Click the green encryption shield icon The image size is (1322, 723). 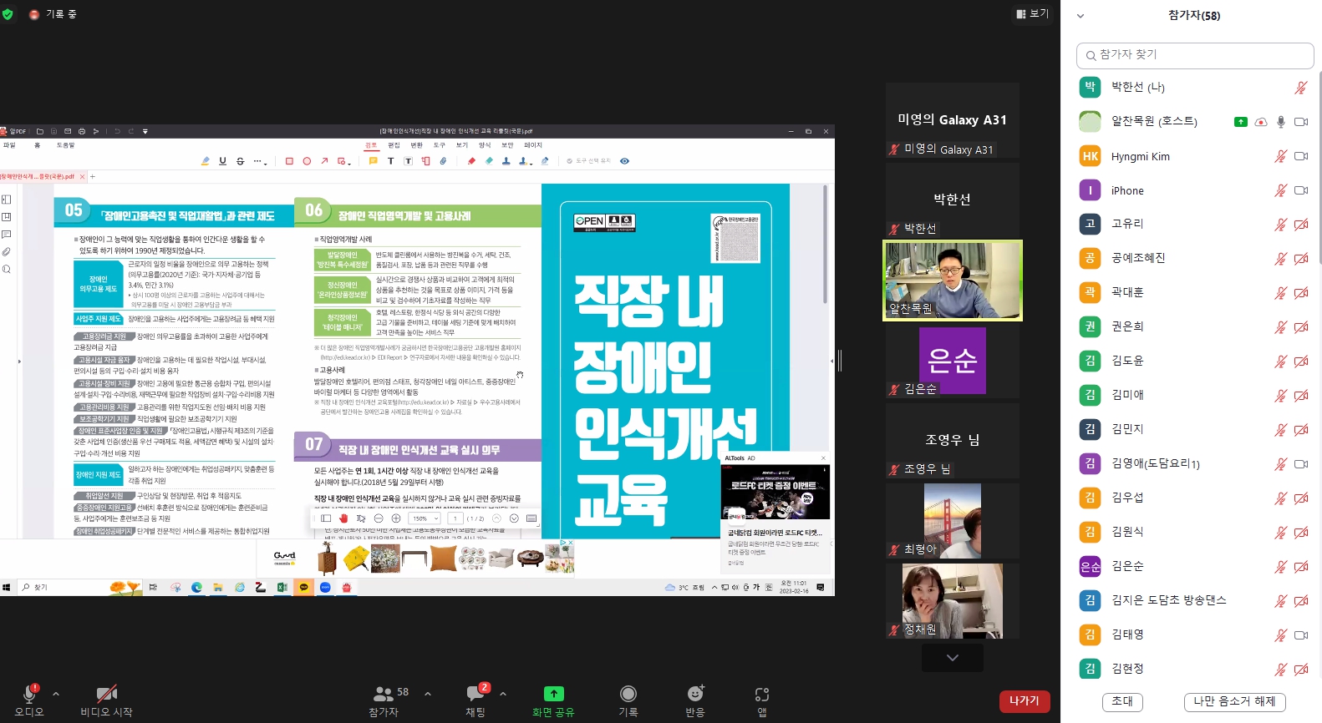[8, 14]
